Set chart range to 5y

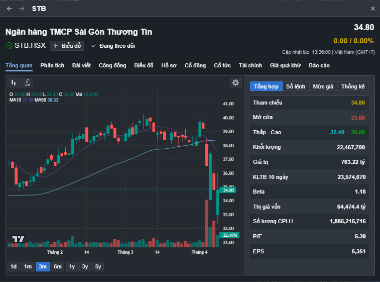[98, 266]
